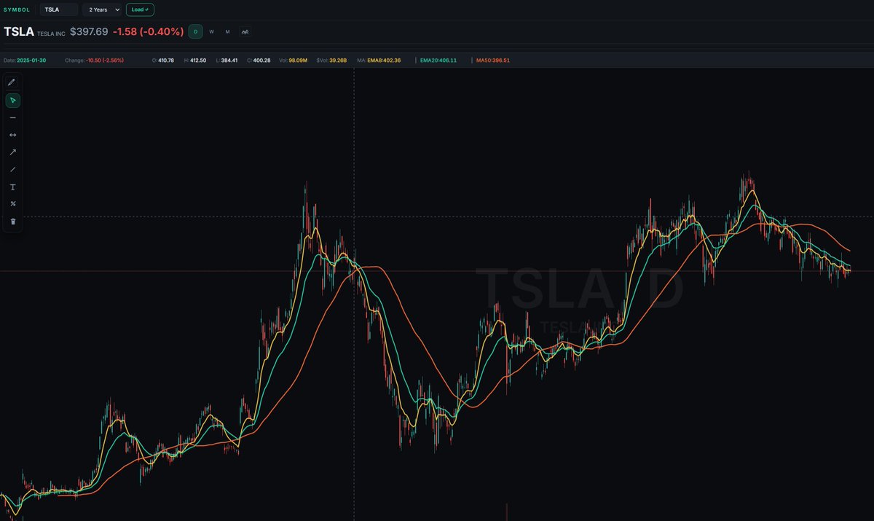Click the high price 412.50

click(197, 60)
